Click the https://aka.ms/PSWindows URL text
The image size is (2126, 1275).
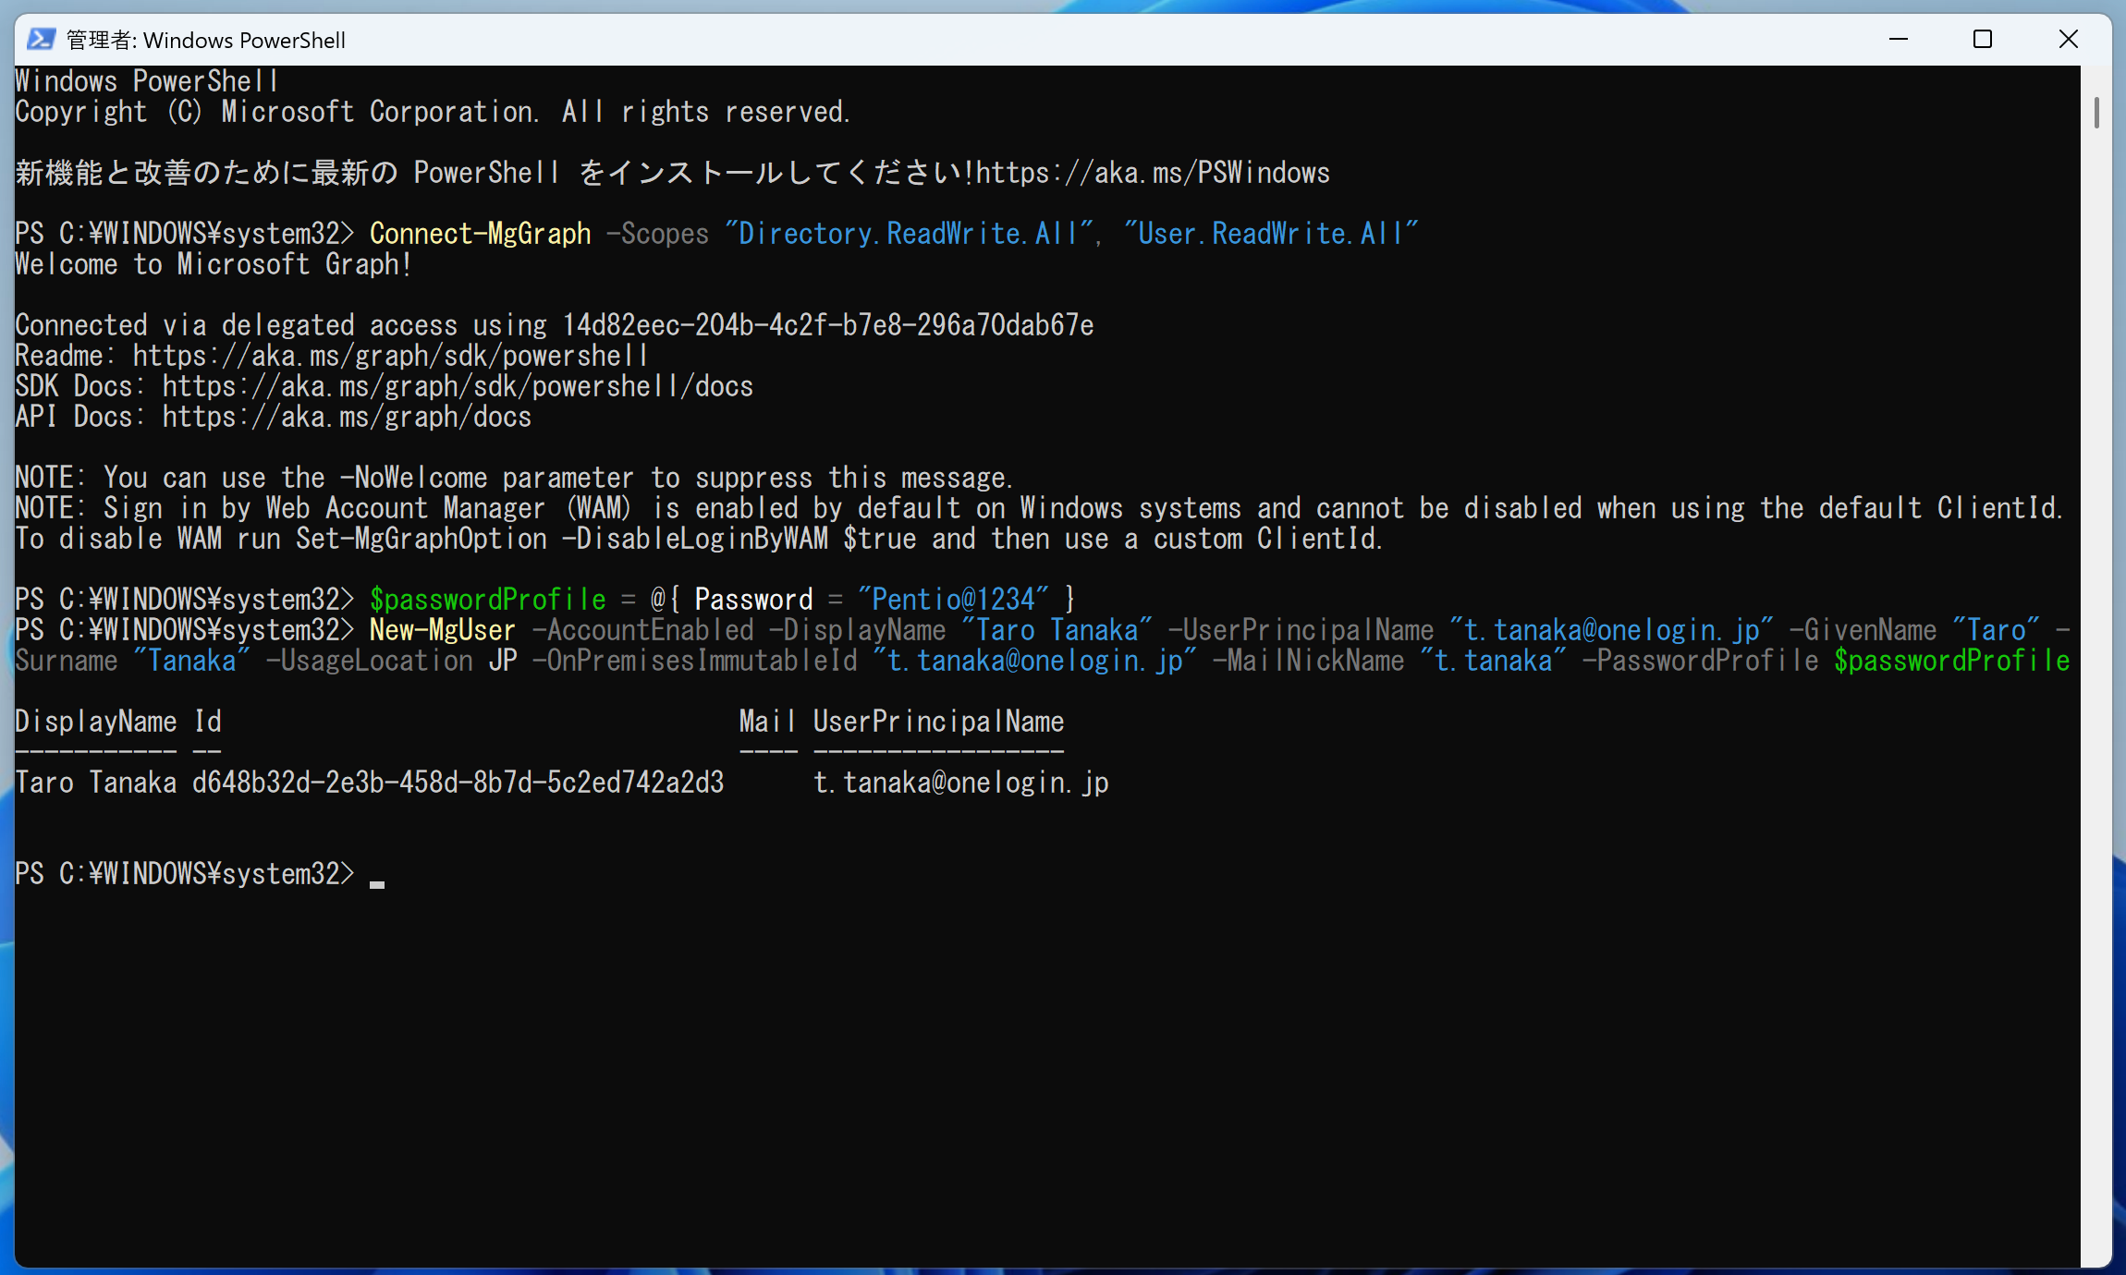1153,173
